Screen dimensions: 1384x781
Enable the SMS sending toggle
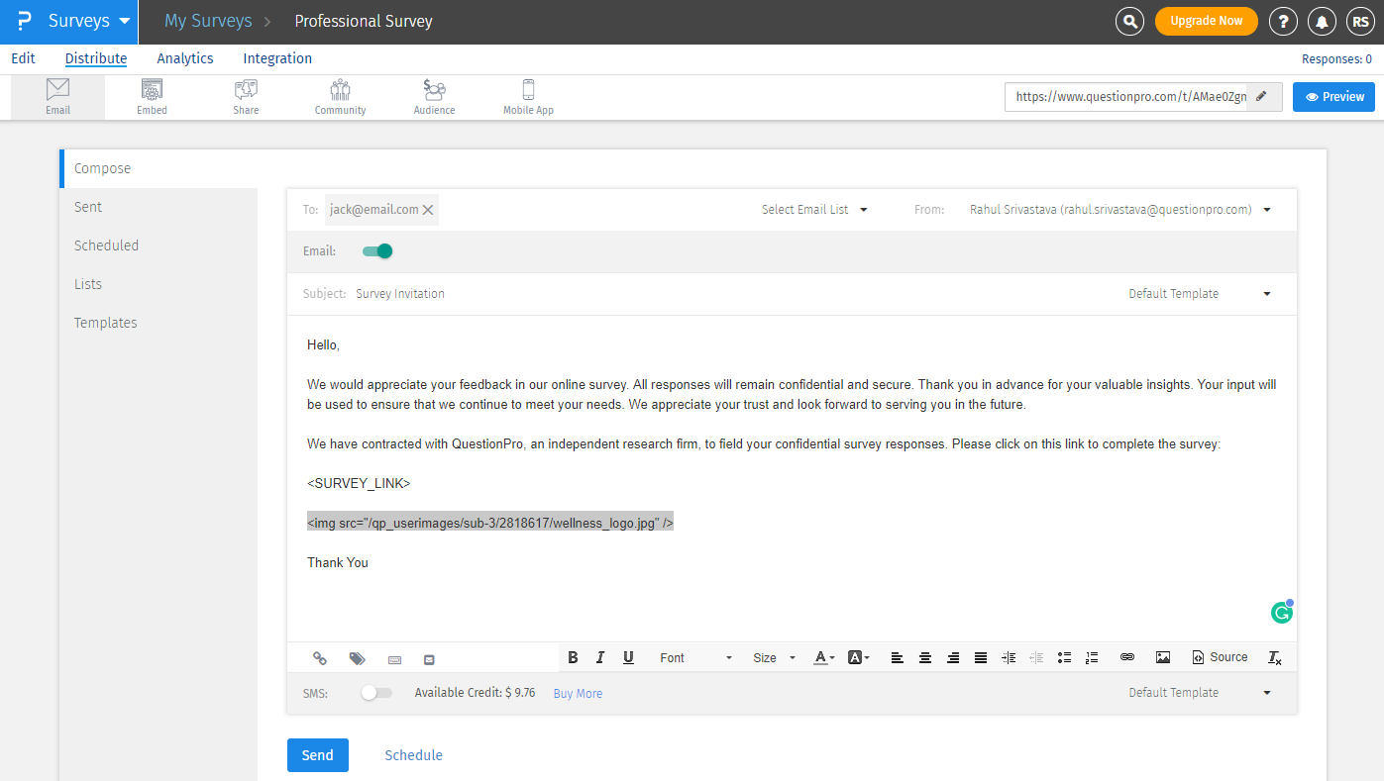coord(376,693)
